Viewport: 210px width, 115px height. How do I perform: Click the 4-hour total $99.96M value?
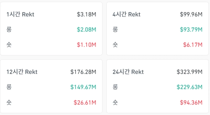191,14
